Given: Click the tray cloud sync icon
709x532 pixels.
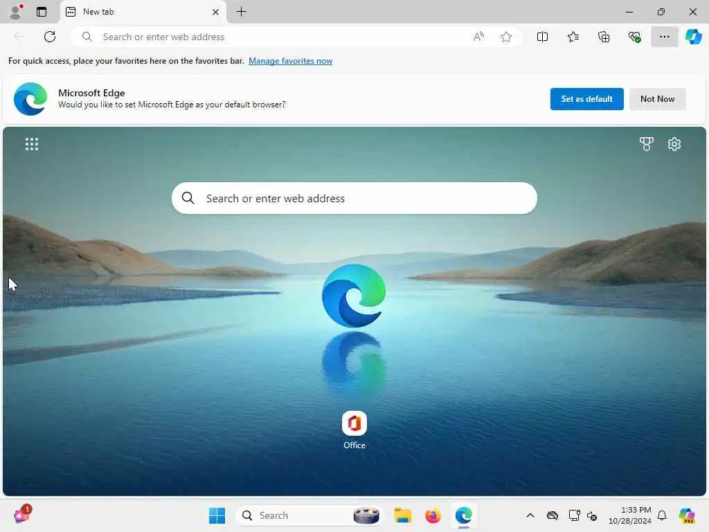Looking at the screenshot, I should click(552, 515).
